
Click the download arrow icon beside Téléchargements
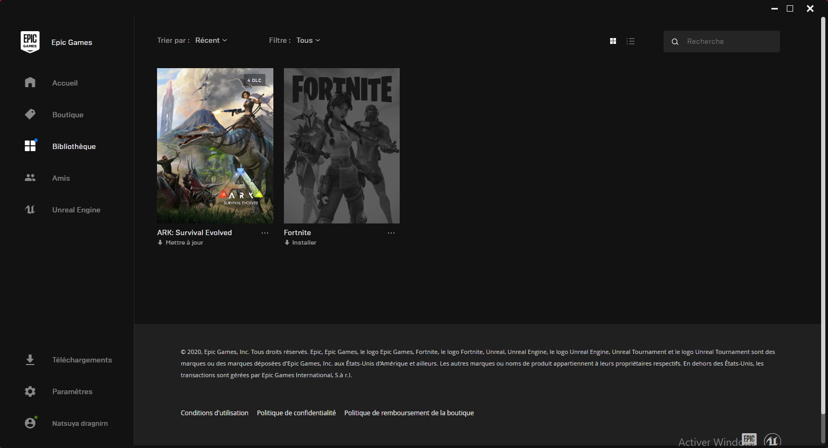[x=30, y=360]
